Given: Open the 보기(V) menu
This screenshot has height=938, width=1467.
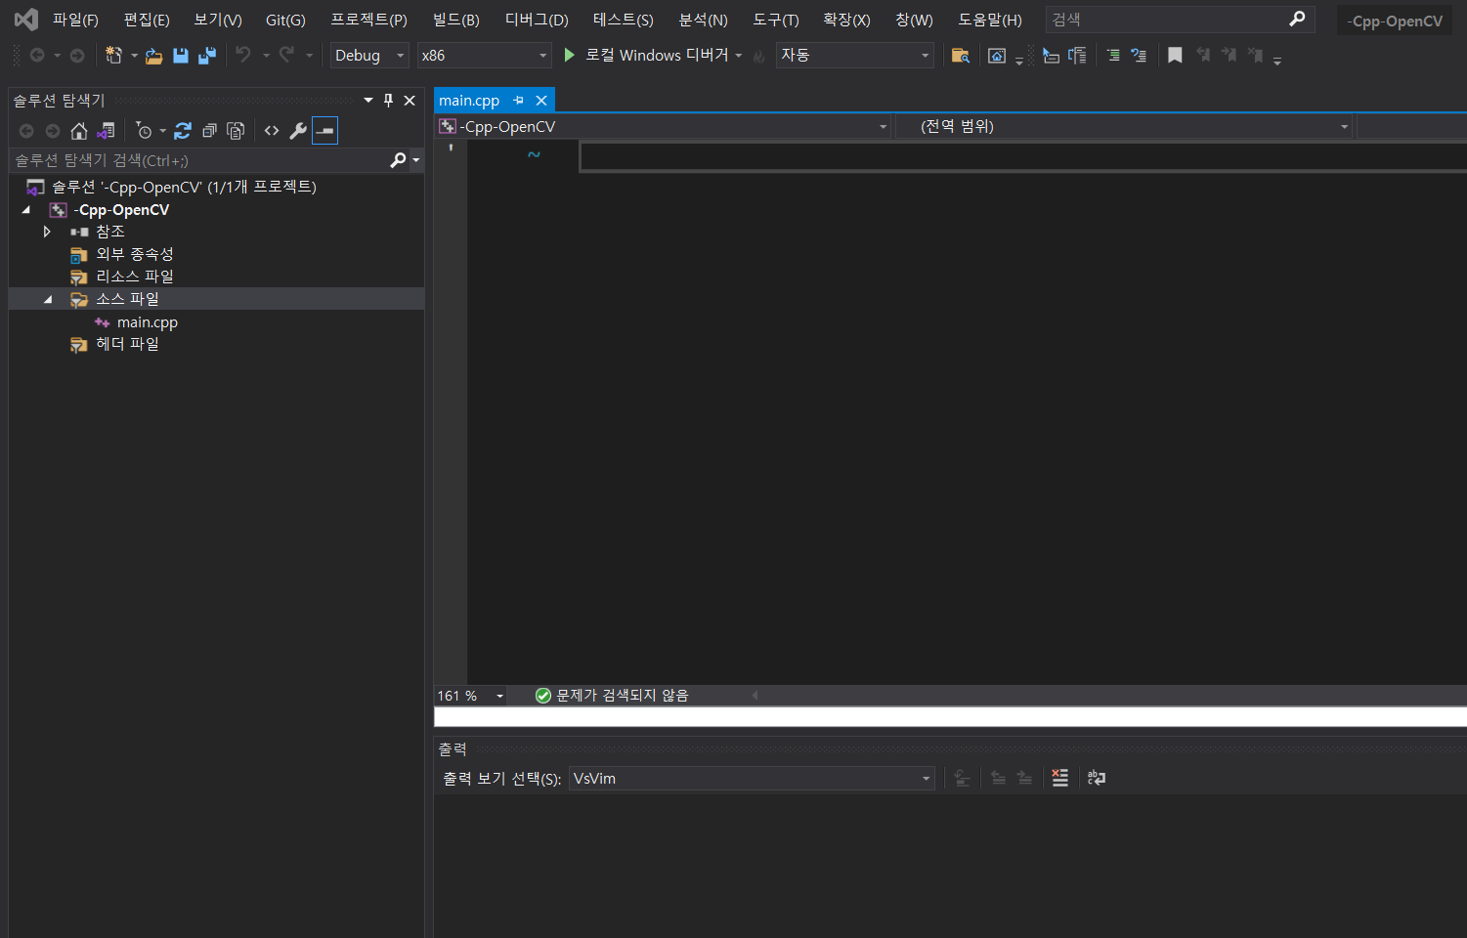Looking at the screenshot, I should pyautogui.click(x=218, y=20).
